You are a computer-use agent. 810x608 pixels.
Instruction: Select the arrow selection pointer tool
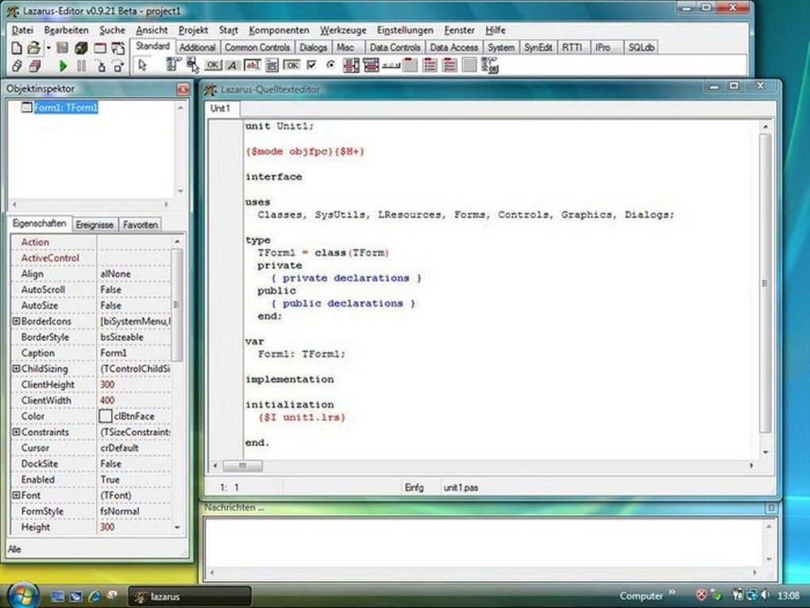[142, 65]
